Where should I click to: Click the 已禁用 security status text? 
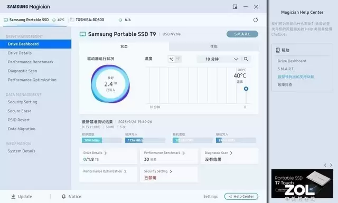[x=150, y=178]
